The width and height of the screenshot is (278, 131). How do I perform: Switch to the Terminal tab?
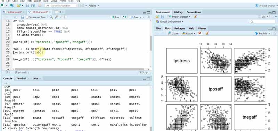click(x=21, y=78)
